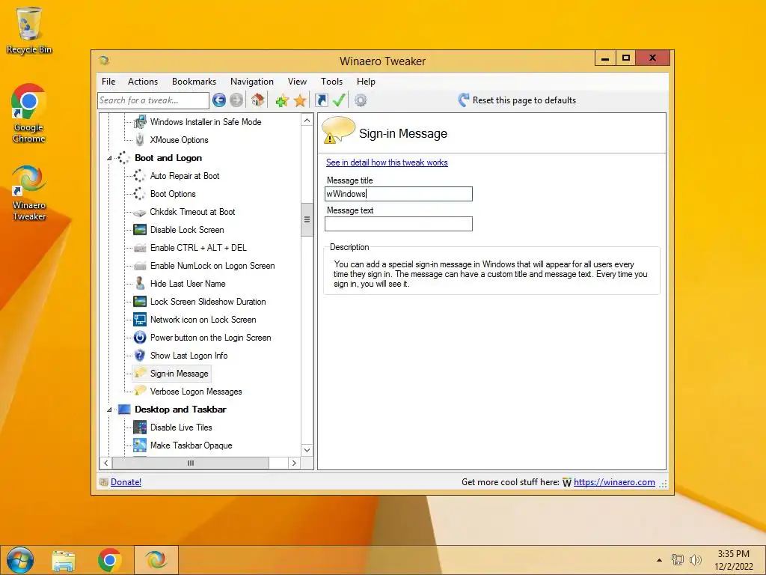Screen dimensions: 766x575
Task: Click the grayed Forward navigation arrow icon
Action: click(236, 100)
